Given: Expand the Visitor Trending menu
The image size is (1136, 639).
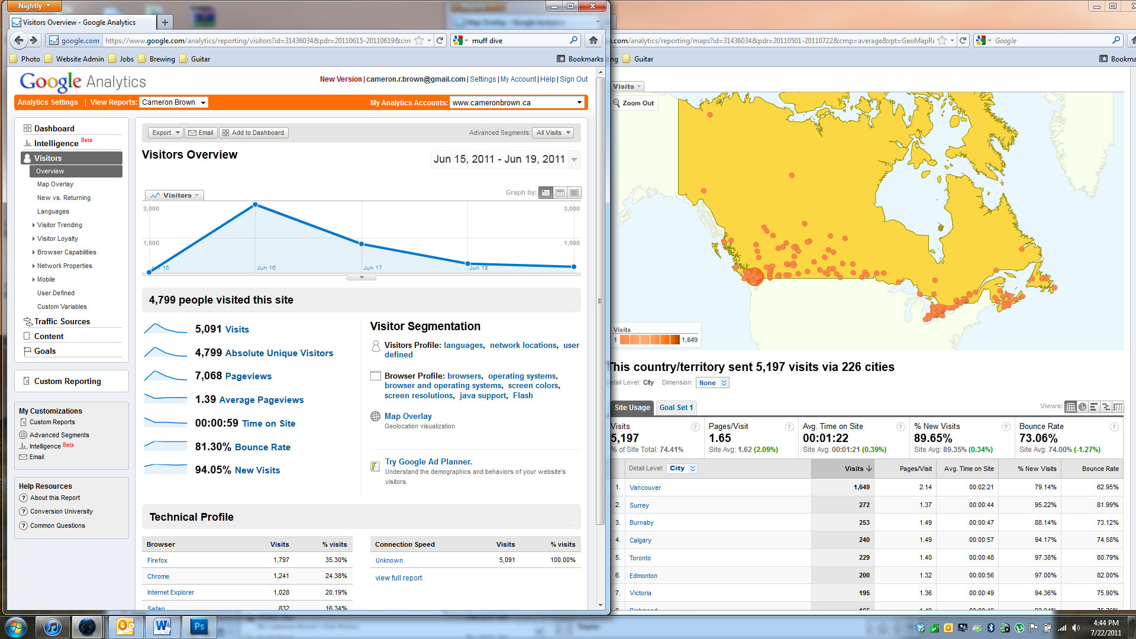Looking at the screenshot, I should point(60,225).
